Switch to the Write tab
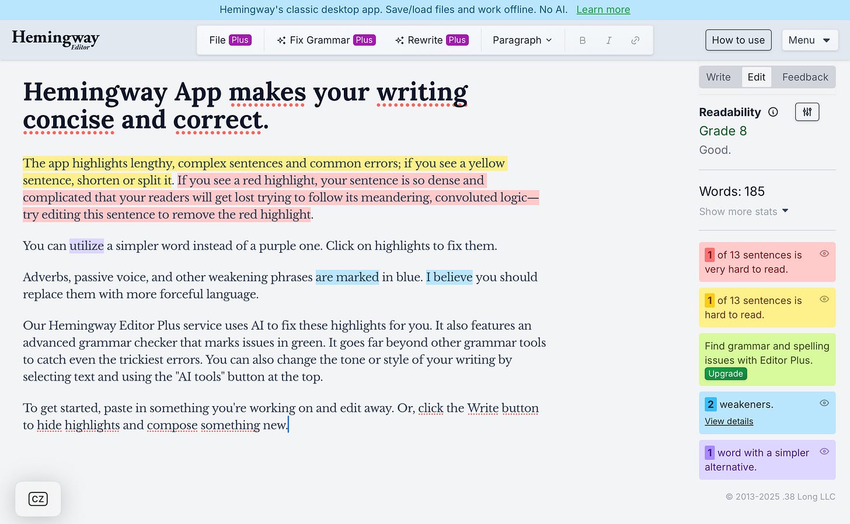 click(x=718, y=77)
